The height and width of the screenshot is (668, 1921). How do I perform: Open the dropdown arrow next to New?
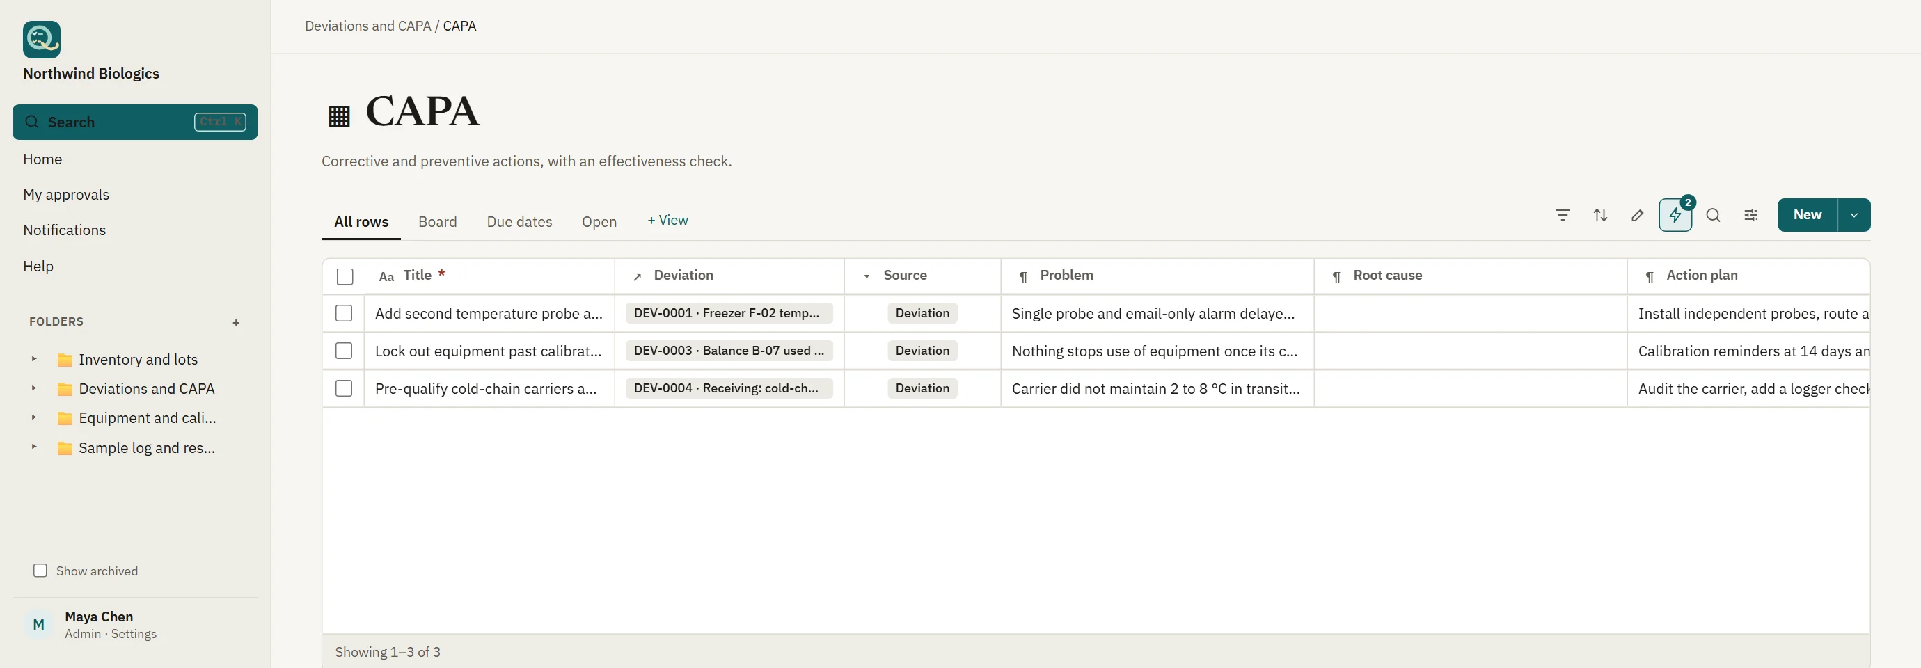(1854, 216)
